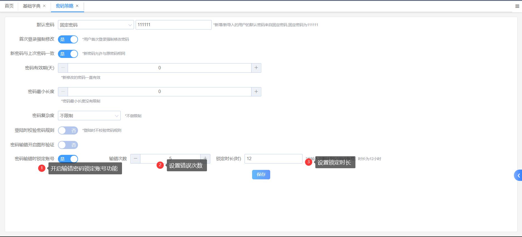This screenshot has width=522, height=237.
Task: Close the 密码策略 tab
Action: [x=77, y=6]
